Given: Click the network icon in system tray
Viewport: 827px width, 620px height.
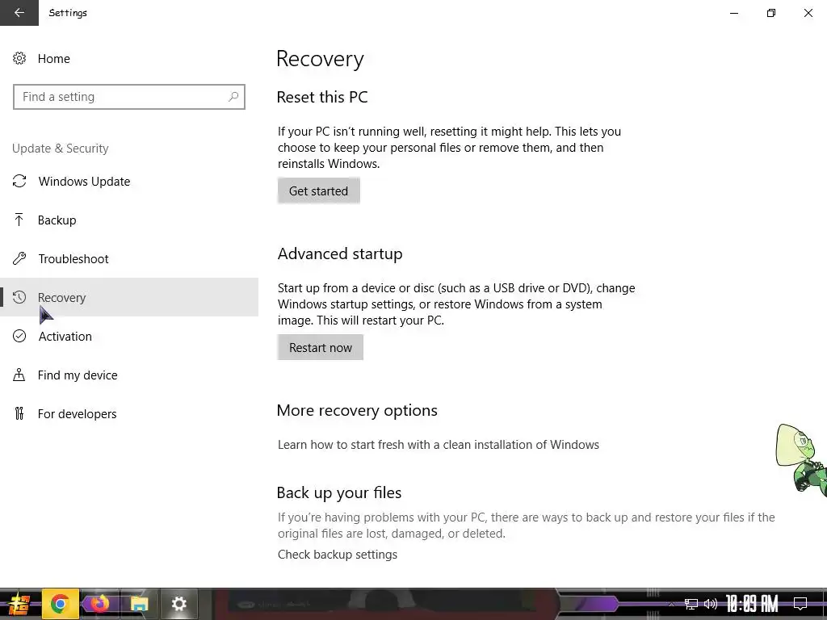Looking at the screenshot, I should click(691, 604).
